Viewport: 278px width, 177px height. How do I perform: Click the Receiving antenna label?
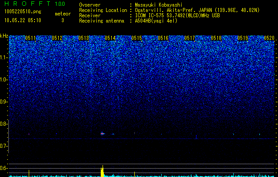[102, 21]
